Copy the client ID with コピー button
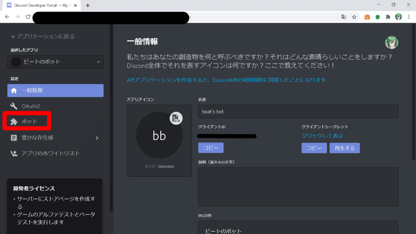The image size is (416, 234). [211, 148]
